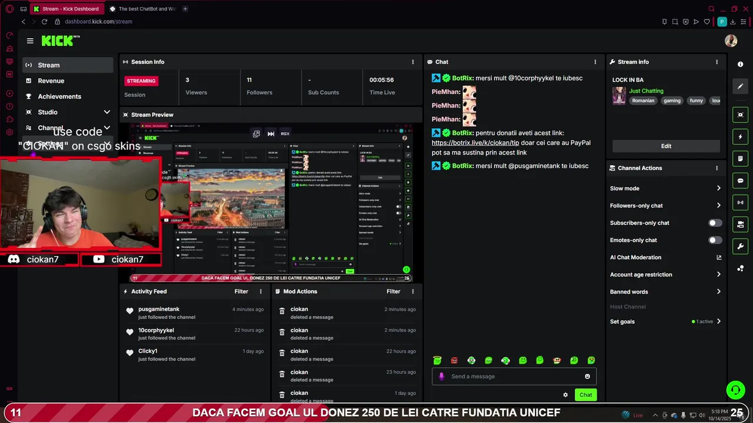This screenshot has width=753, height=423.
Task: Click the RGX button on stream preview
Action: point(285,134)
